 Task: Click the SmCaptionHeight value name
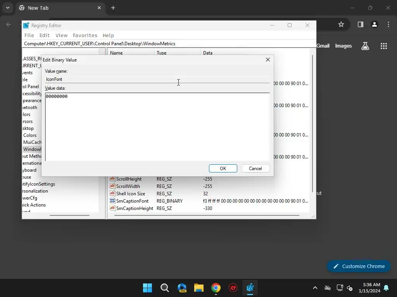pos(135,208)
